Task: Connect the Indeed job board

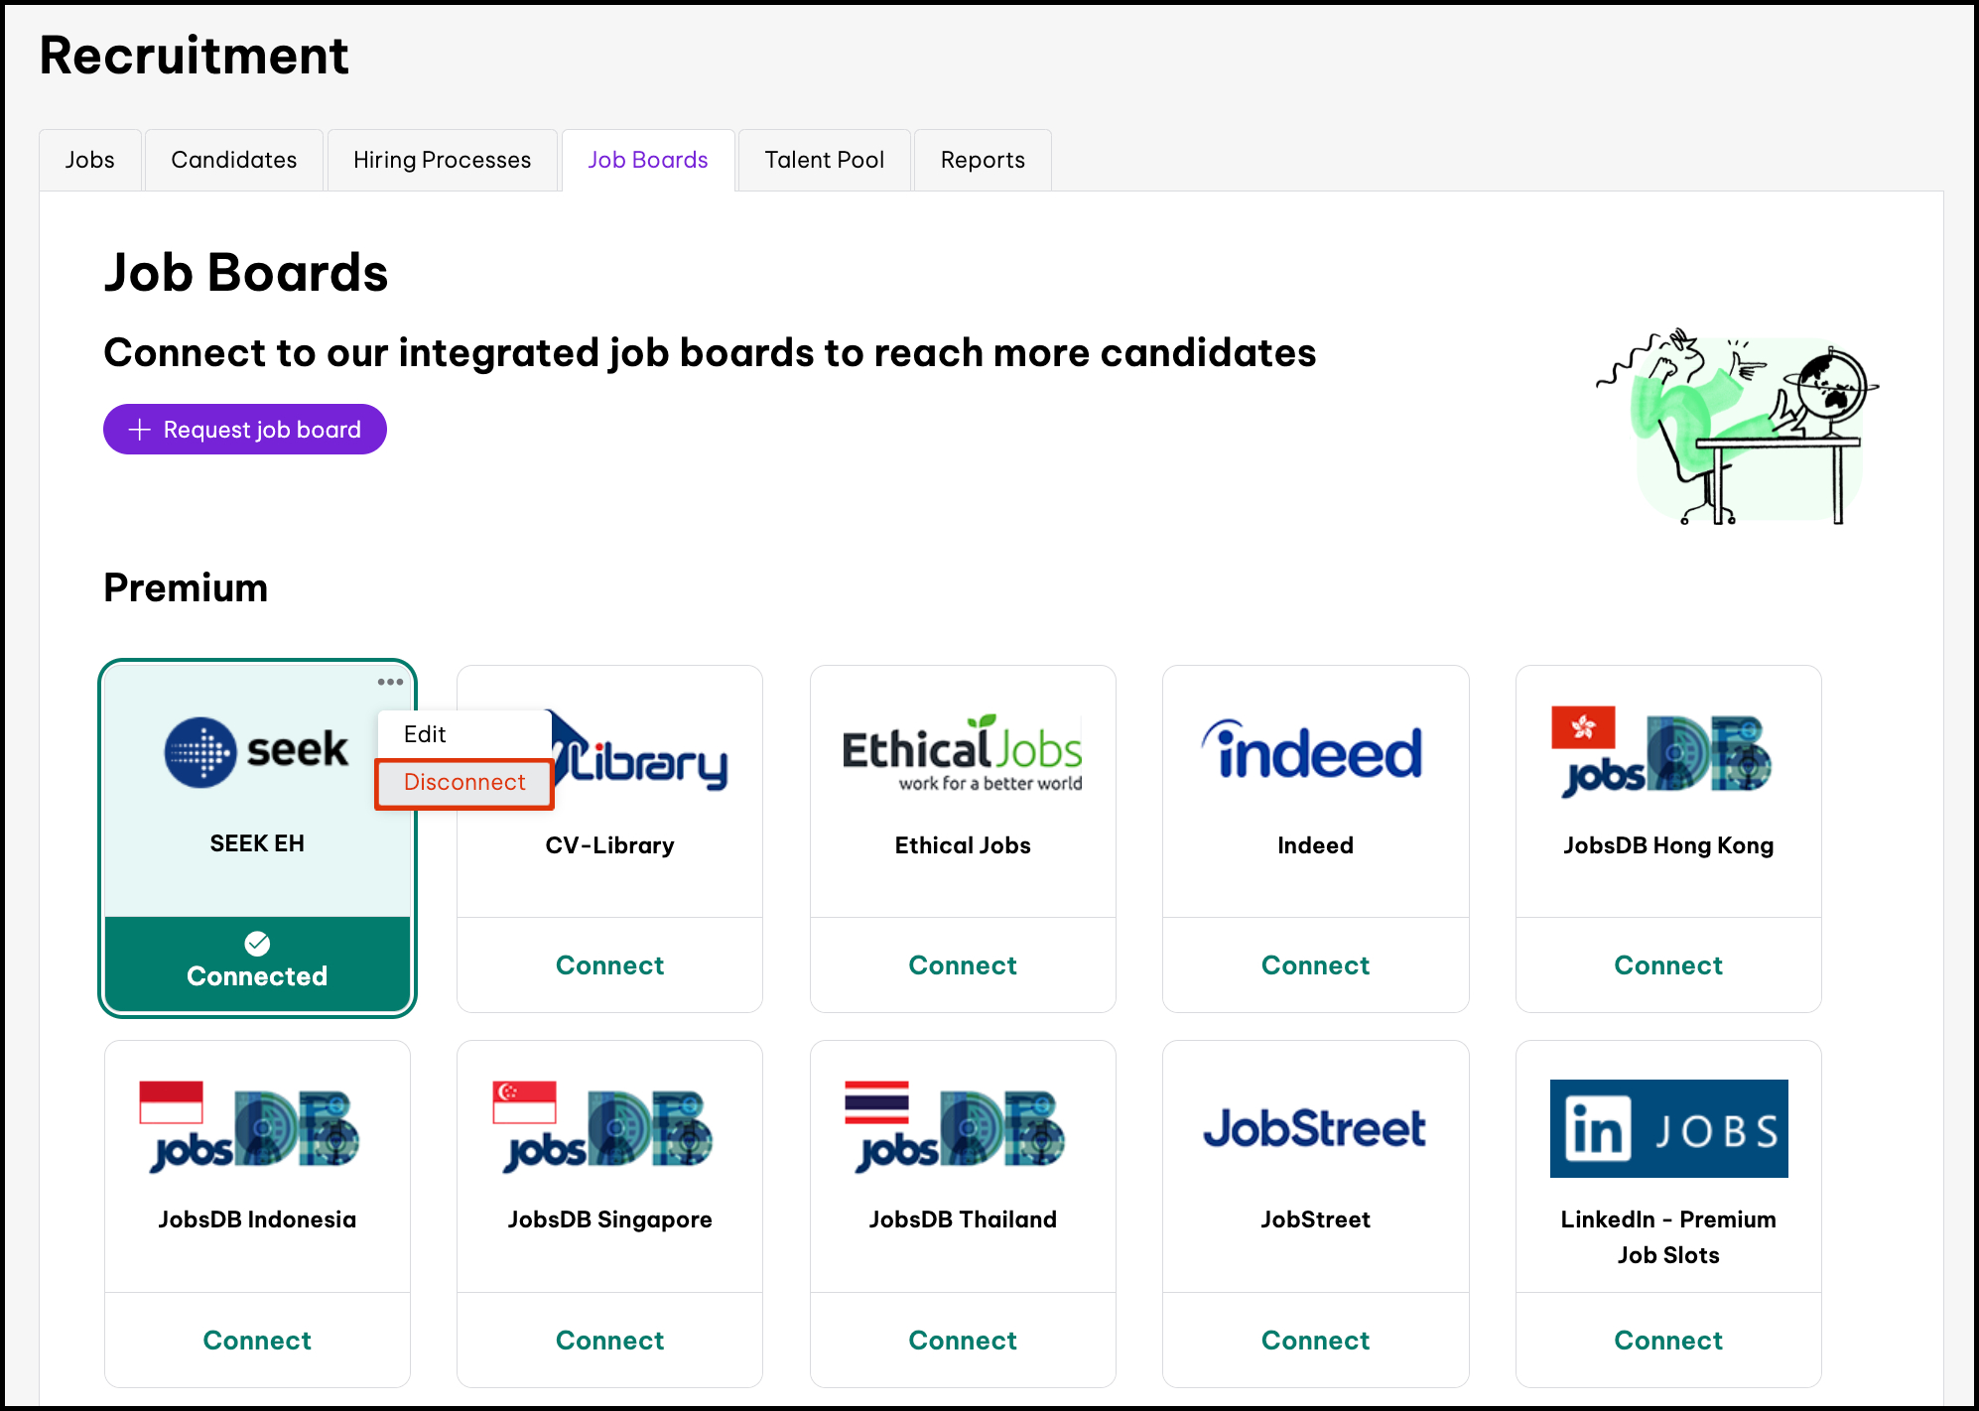Action: 1315,965
